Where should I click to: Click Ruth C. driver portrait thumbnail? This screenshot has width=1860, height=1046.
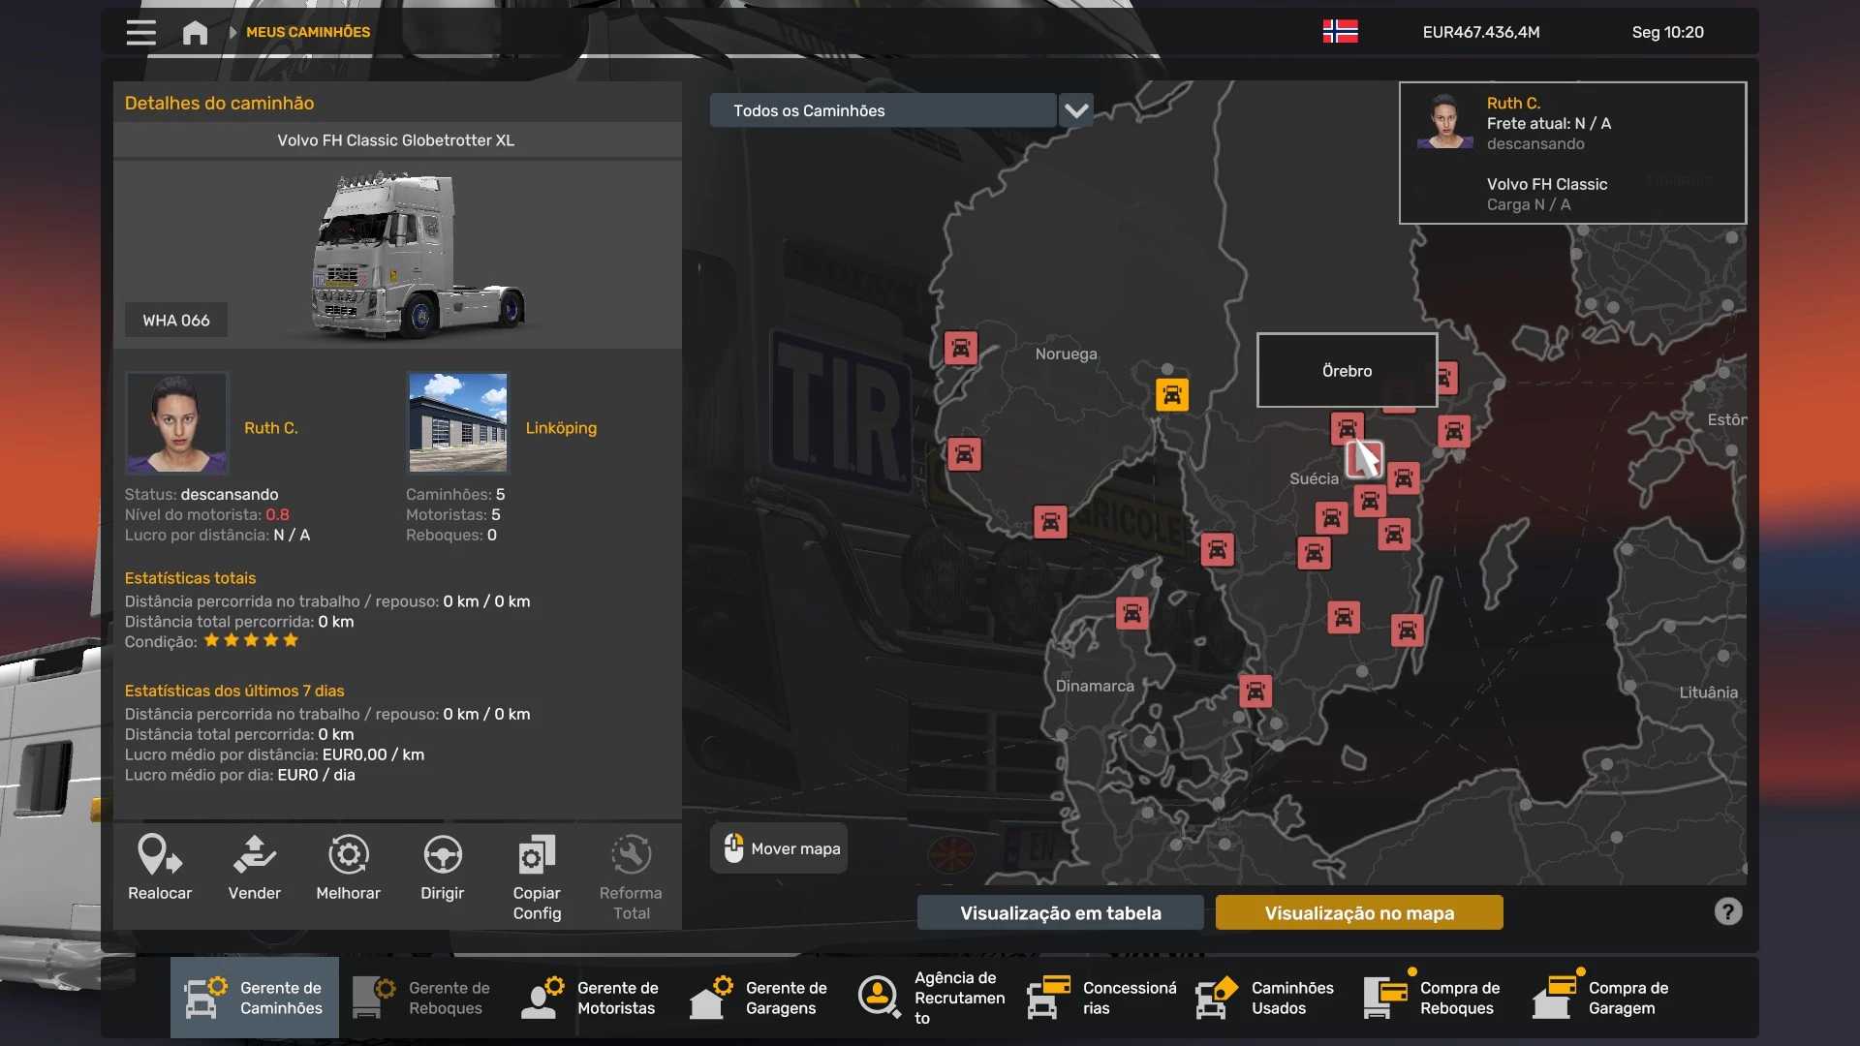click(176, 423)
